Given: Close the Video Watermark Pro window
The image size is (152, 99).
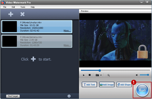Looking at the screenshot, I should pos(147,2).
